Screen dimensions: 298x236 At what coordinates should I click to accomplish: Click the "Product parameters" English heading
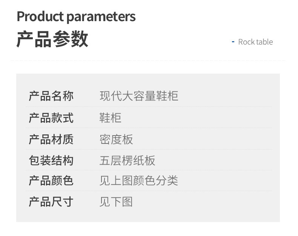[76, 17]
